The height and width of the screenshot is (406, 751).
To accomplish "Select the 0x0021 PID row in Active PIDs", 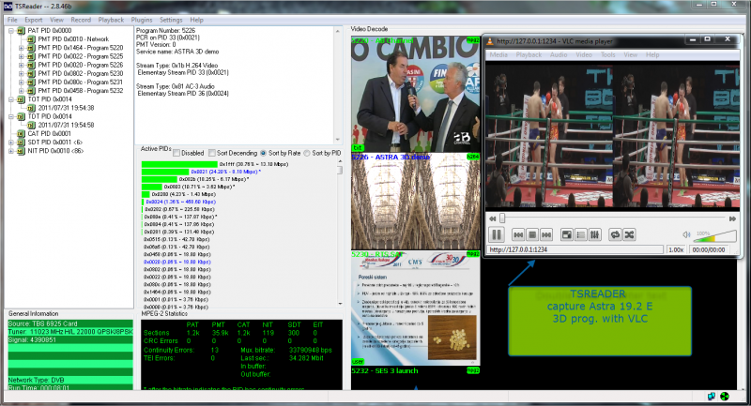I will 201,172.
